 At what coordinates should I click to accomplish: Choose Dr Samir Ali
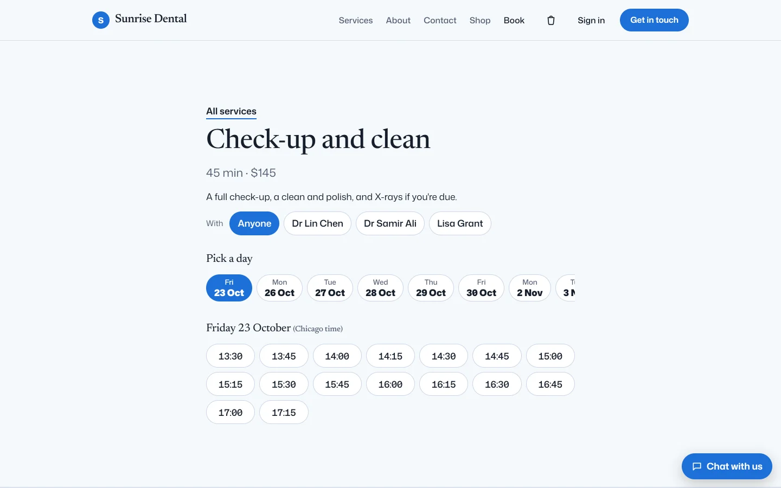coord(390,223)
